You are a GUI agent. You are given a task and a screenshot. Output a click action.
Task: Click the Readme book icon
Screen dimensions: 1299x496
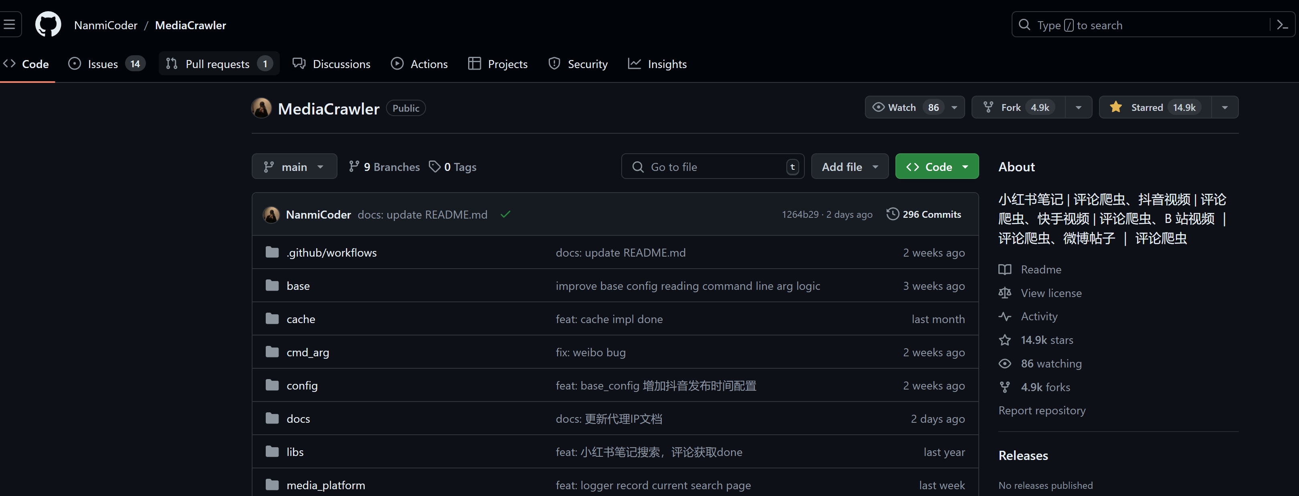tap(1004, 269)
